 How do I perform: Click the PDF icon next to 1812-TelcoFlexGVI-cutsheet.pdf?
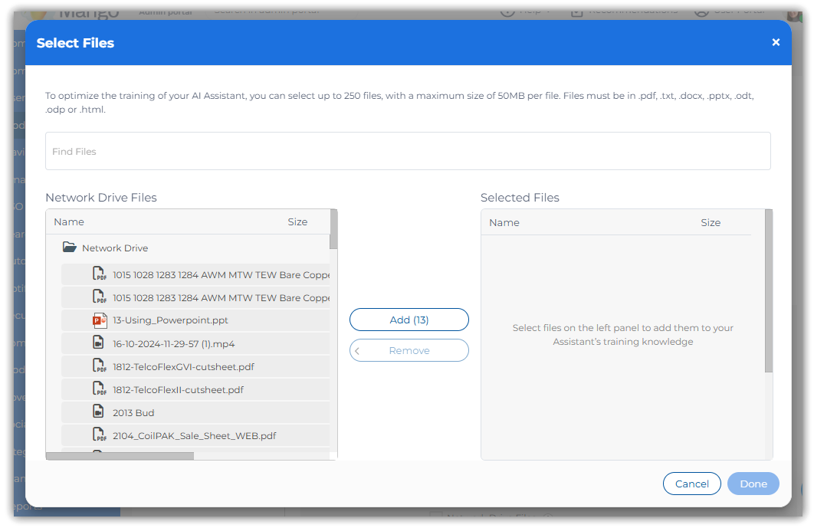click(99, 366)
